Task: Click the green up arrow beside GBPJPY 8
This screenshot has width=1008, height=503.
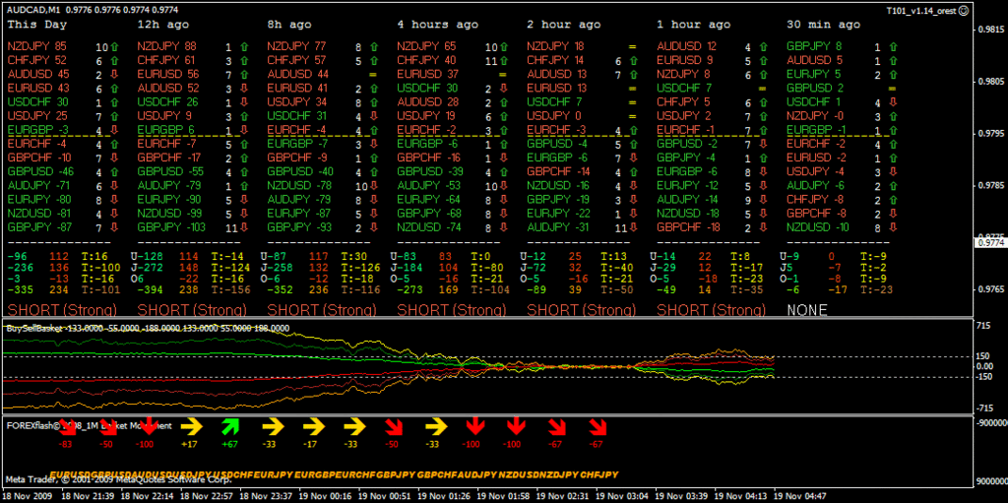Action: click(892, 46)
